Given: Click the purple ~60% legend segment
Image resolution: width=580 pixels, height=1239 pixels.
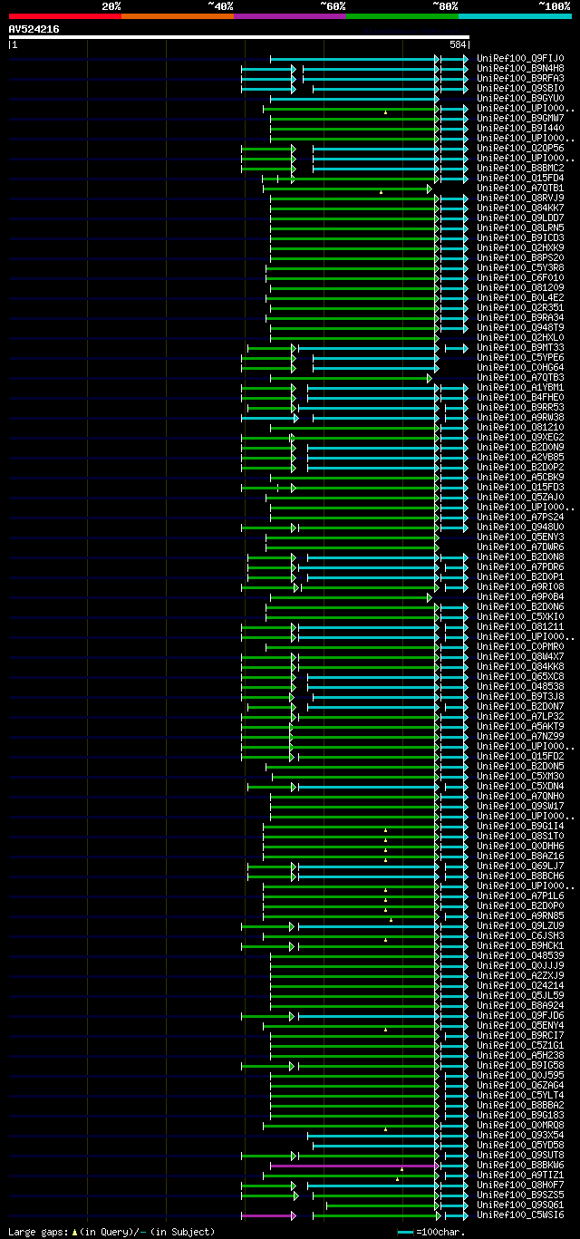Looking at the screenshot, I should (290, 16).
